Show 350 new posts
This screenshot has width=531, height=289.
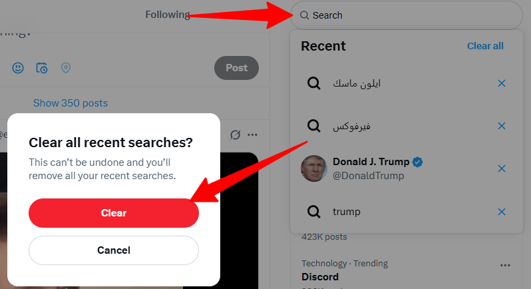click(x=71, y=103)
